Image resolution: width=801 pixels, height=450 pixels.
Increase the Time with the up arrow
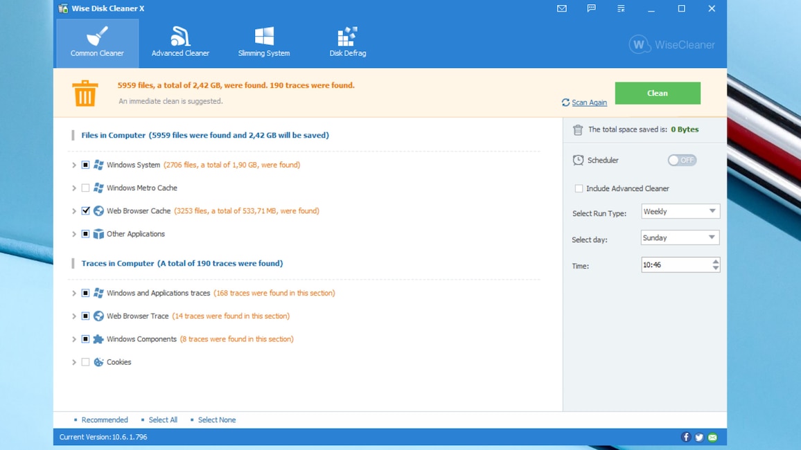(x=715, y=261)
